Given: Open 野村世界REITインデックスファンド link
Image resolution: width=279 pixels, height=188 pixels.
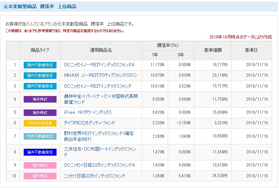Looking at the screenshot, I should coord(99,136).
